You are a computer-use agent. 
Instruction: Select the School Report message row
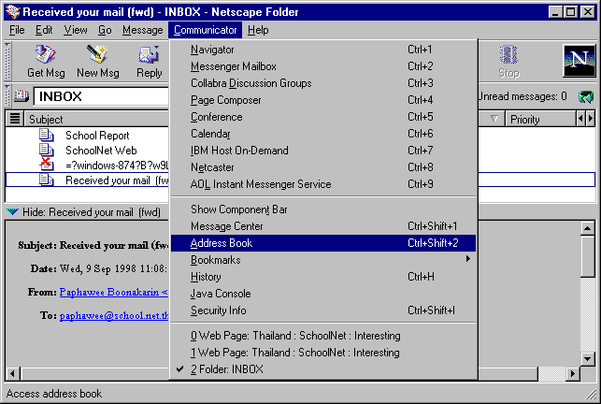[87, 136]
